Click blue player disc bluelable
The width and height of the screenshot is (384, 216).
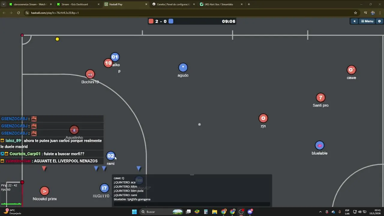pos(319,145)
